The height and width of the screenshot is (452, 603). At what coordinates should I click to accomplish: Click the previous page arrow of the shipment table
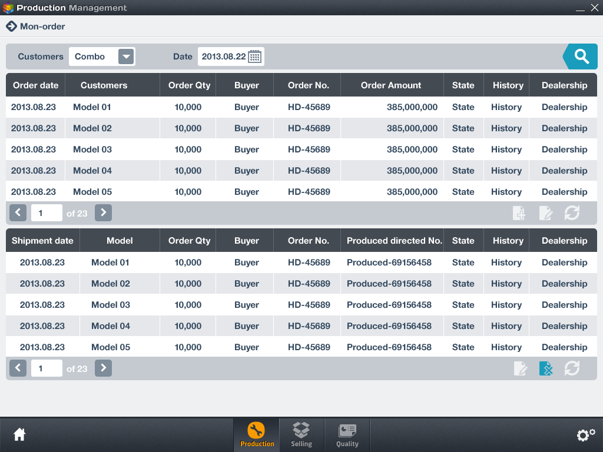click(18, 368)
